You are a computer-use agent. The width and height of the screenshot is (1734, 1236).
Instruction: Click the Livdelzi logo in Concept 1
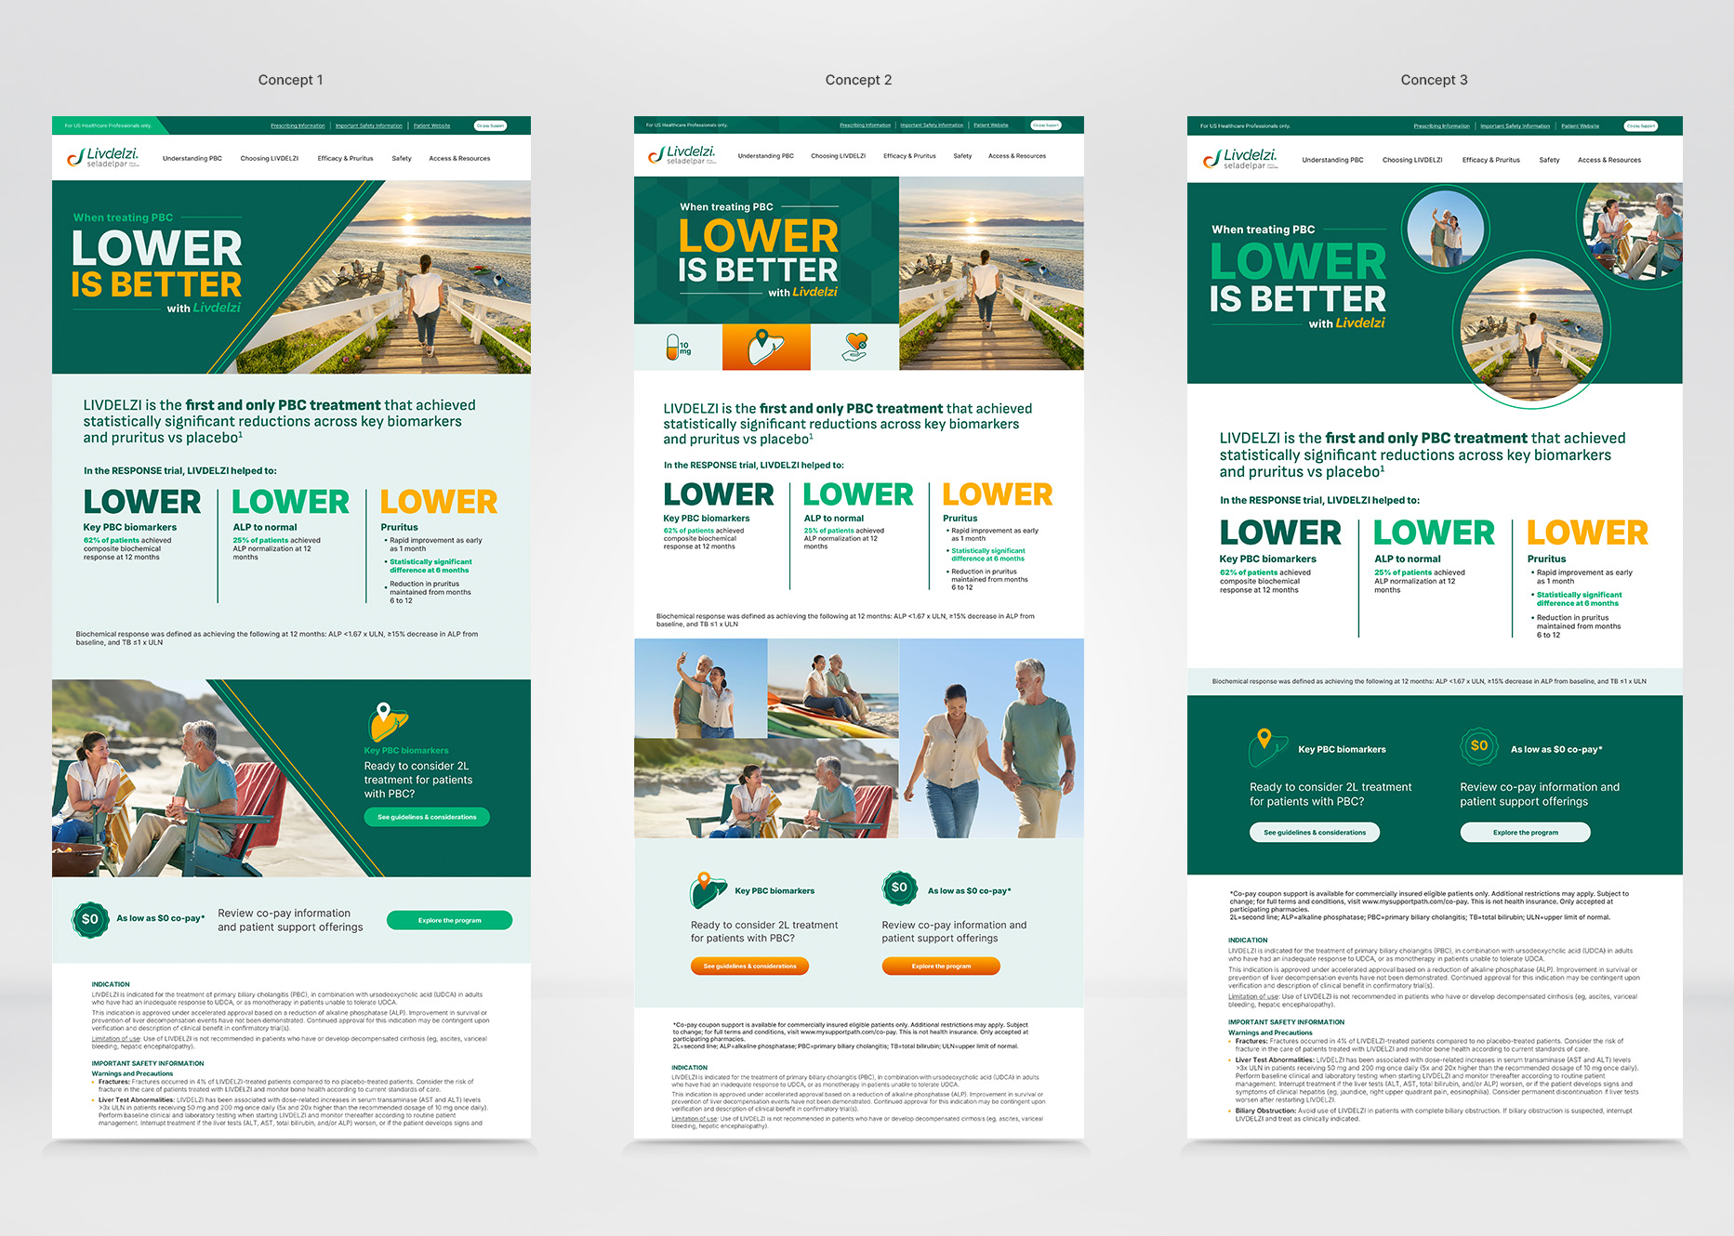[103, 157]
